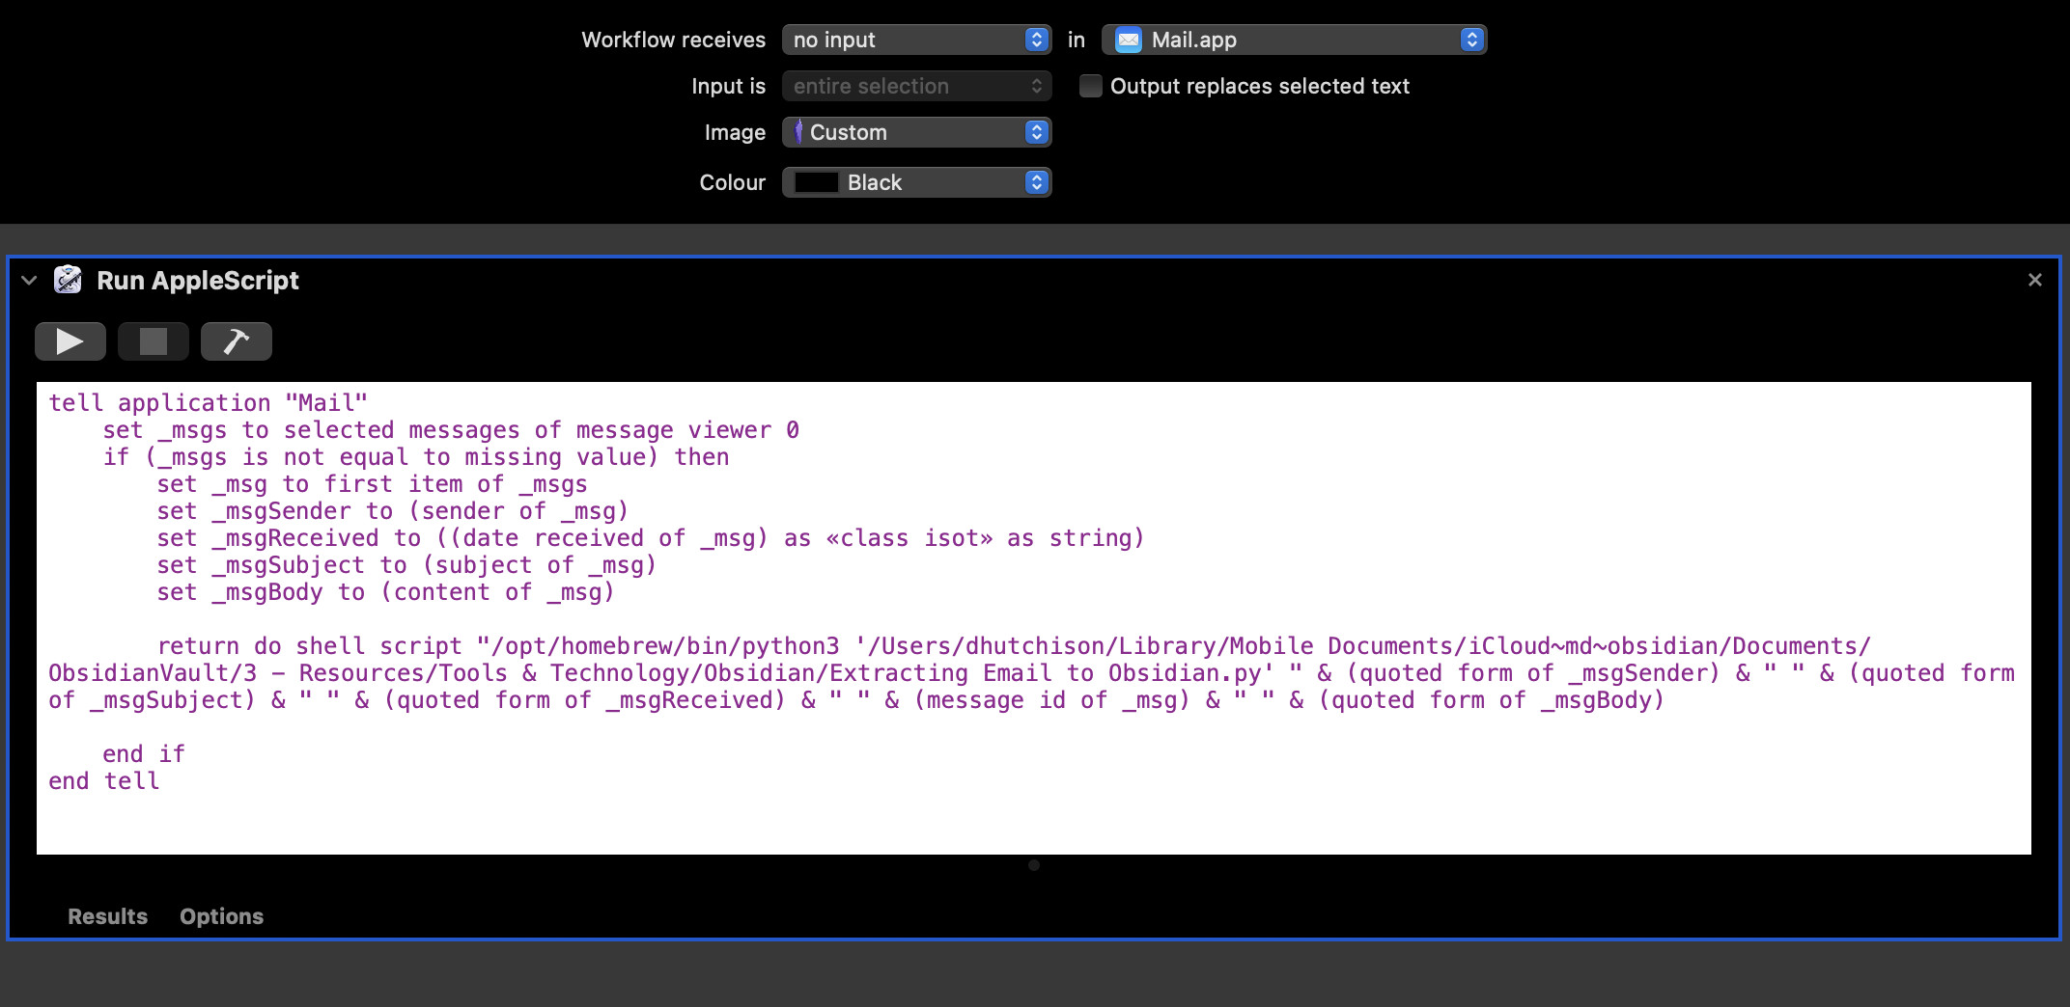This screenshot has width=2070, height=1007.
Task: Click the custom image icon in Image dropdown
Action: 798,132
